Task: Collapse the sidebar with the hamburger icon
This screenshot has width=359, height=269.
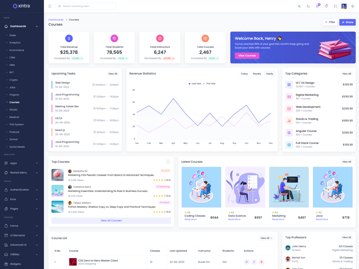Action: pos(50,6)
